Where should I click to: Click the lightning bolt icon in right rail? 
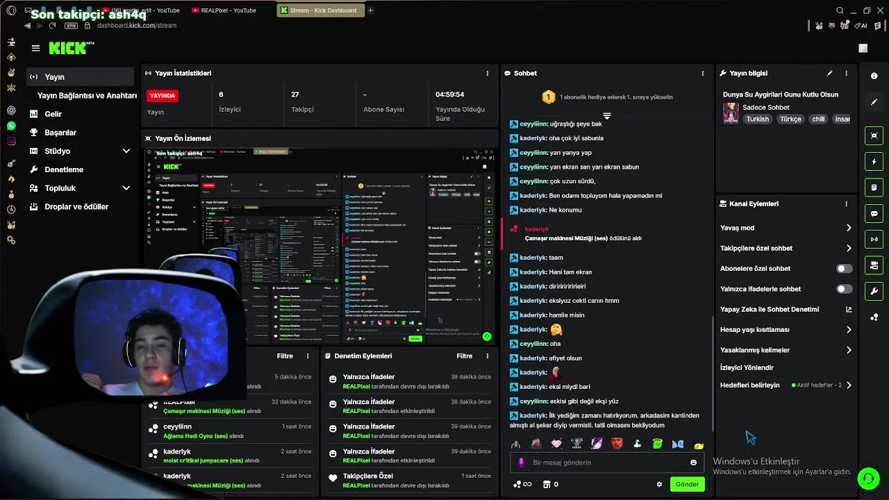pos(874,162)
